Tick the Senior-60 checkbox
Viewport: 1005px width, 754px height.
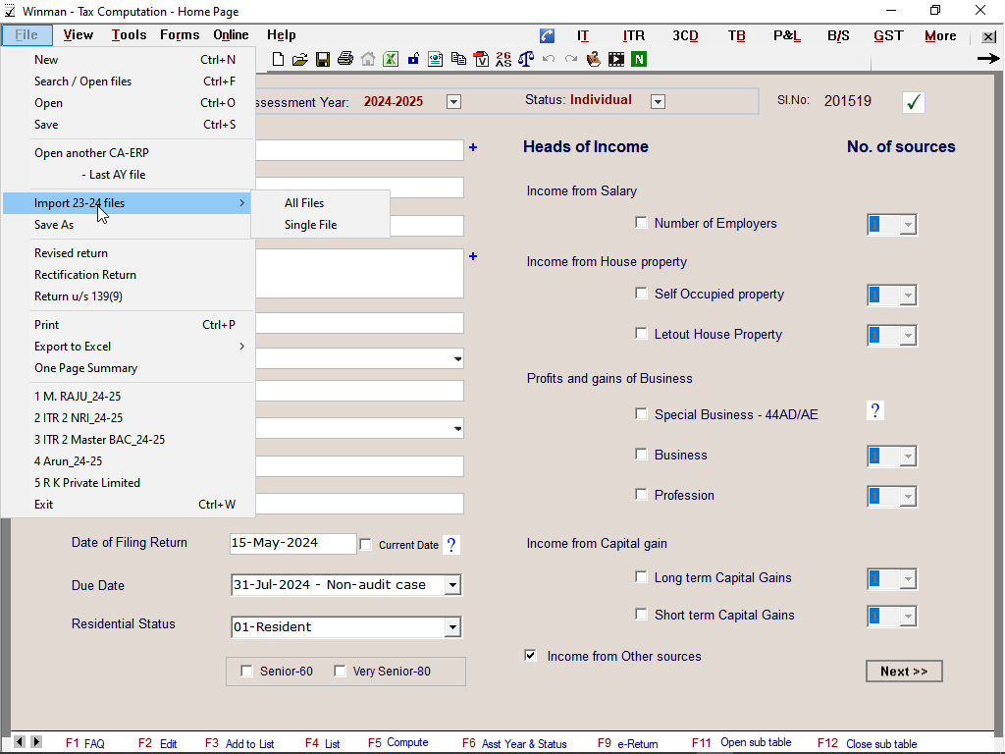pyautogui.click(x=246, y=672)
